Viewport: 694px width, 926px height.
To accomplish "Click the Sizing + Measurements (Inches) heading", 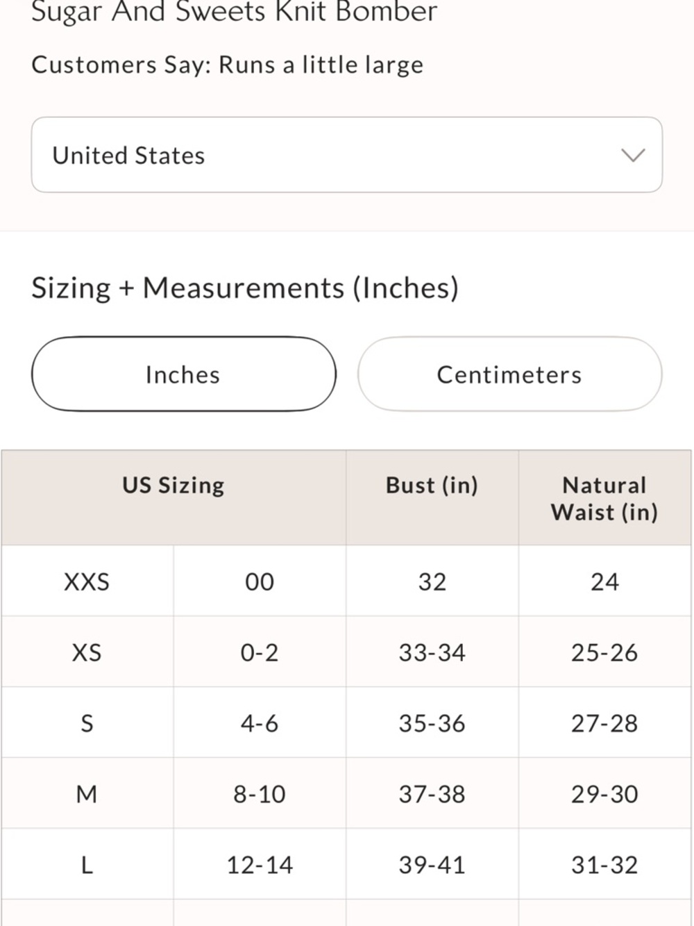I will pos(245,288).
